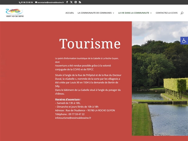The width and height of the screenshot is (188, 141).
Task: Click the envelope icon in top bar
Action: click(x=36, y=2)
